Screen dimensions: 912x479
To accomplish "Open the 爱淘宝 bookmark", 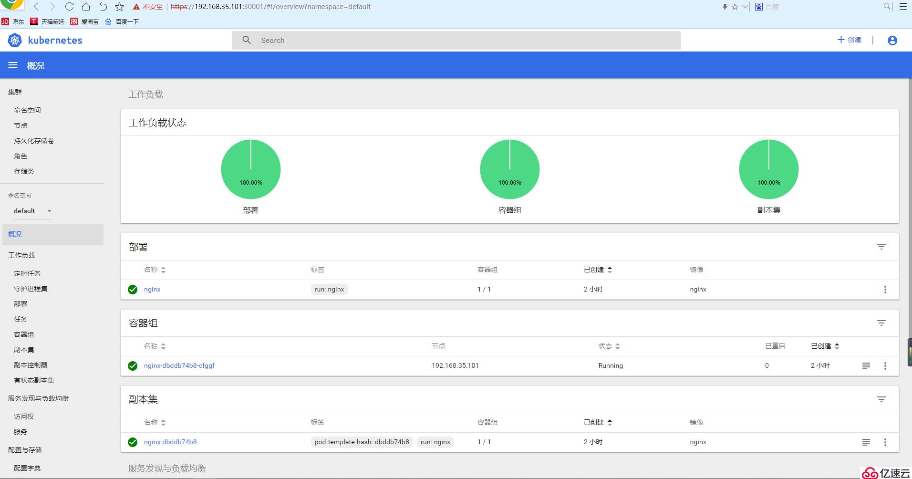I will tap(84, 21).
